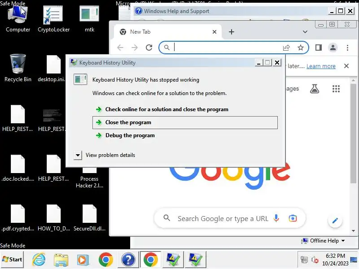Screen dimensions: 359x269
Task: Click the share icon in the address bar
Action: [286, 48]
